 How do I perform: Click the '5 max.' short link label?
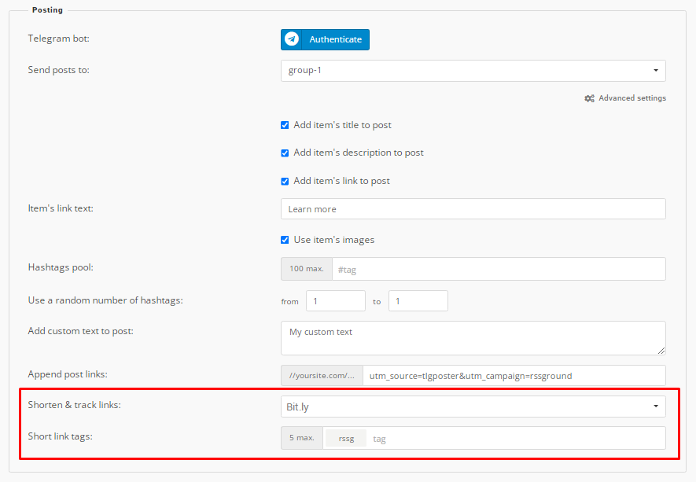(x=302, y=438)
